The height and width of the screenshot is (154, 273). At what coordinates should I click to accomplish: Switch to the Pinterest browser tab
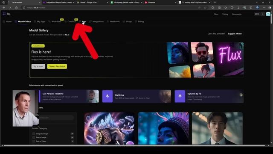[160, 3]
